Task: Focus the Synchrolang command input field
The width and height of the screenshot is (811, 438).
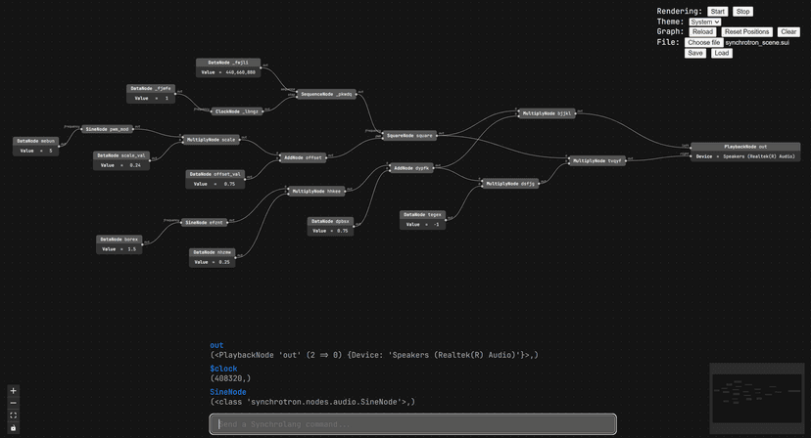Action: [x=412, y=424]
